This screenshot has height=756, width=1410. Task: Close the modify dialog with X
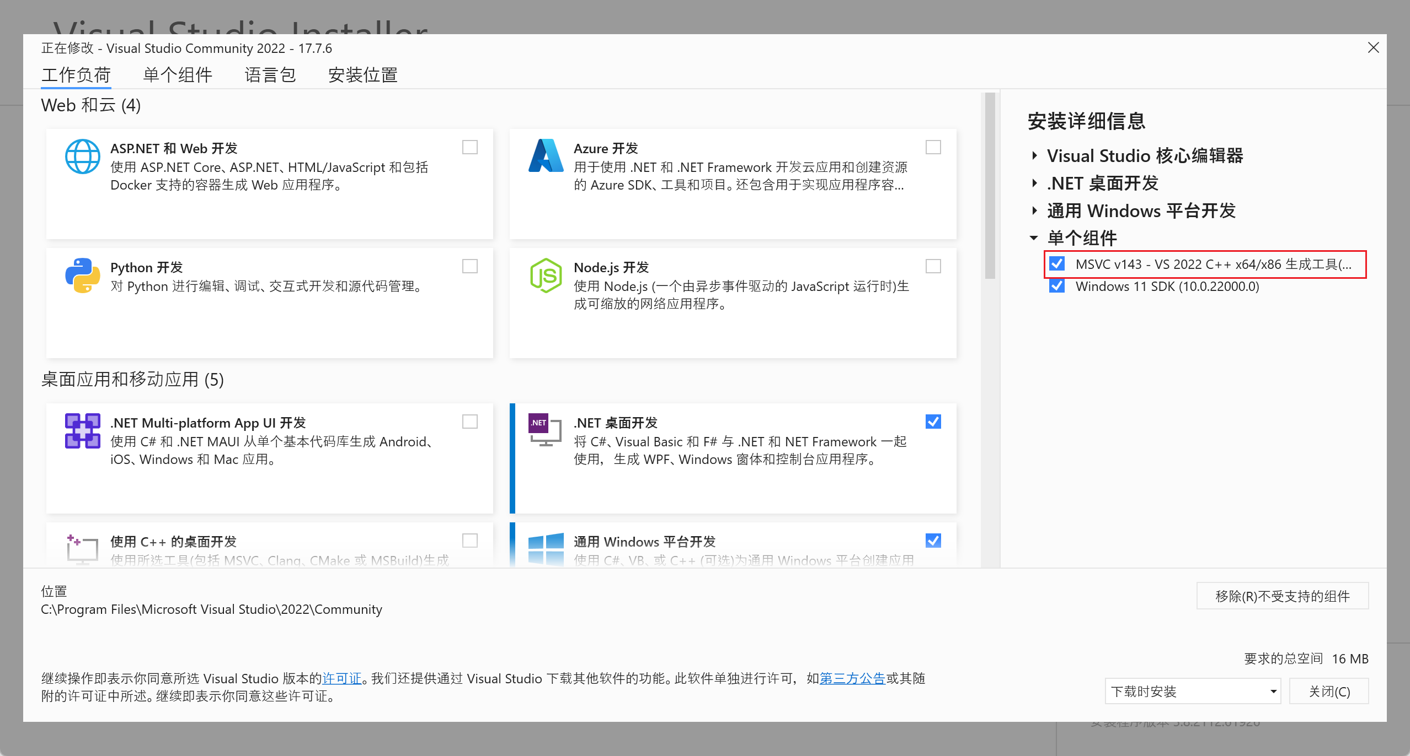[x=1374, y=48]
